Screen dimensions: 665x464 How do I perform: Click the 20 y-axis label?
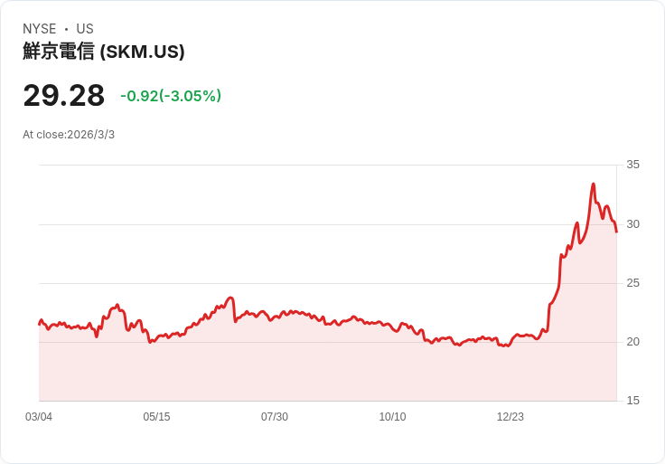point(632,342)
